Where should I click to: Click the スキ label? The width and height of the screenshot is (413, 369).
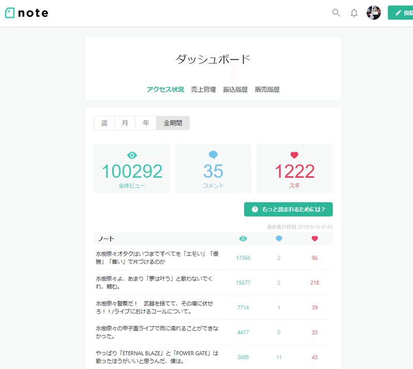point(294,186)
